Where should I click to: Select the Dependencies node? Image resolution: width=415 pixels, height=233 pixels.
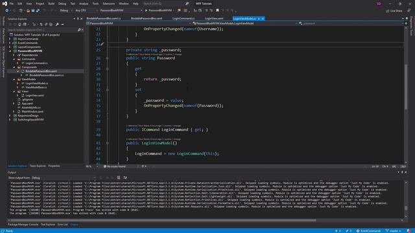[30, 55]
